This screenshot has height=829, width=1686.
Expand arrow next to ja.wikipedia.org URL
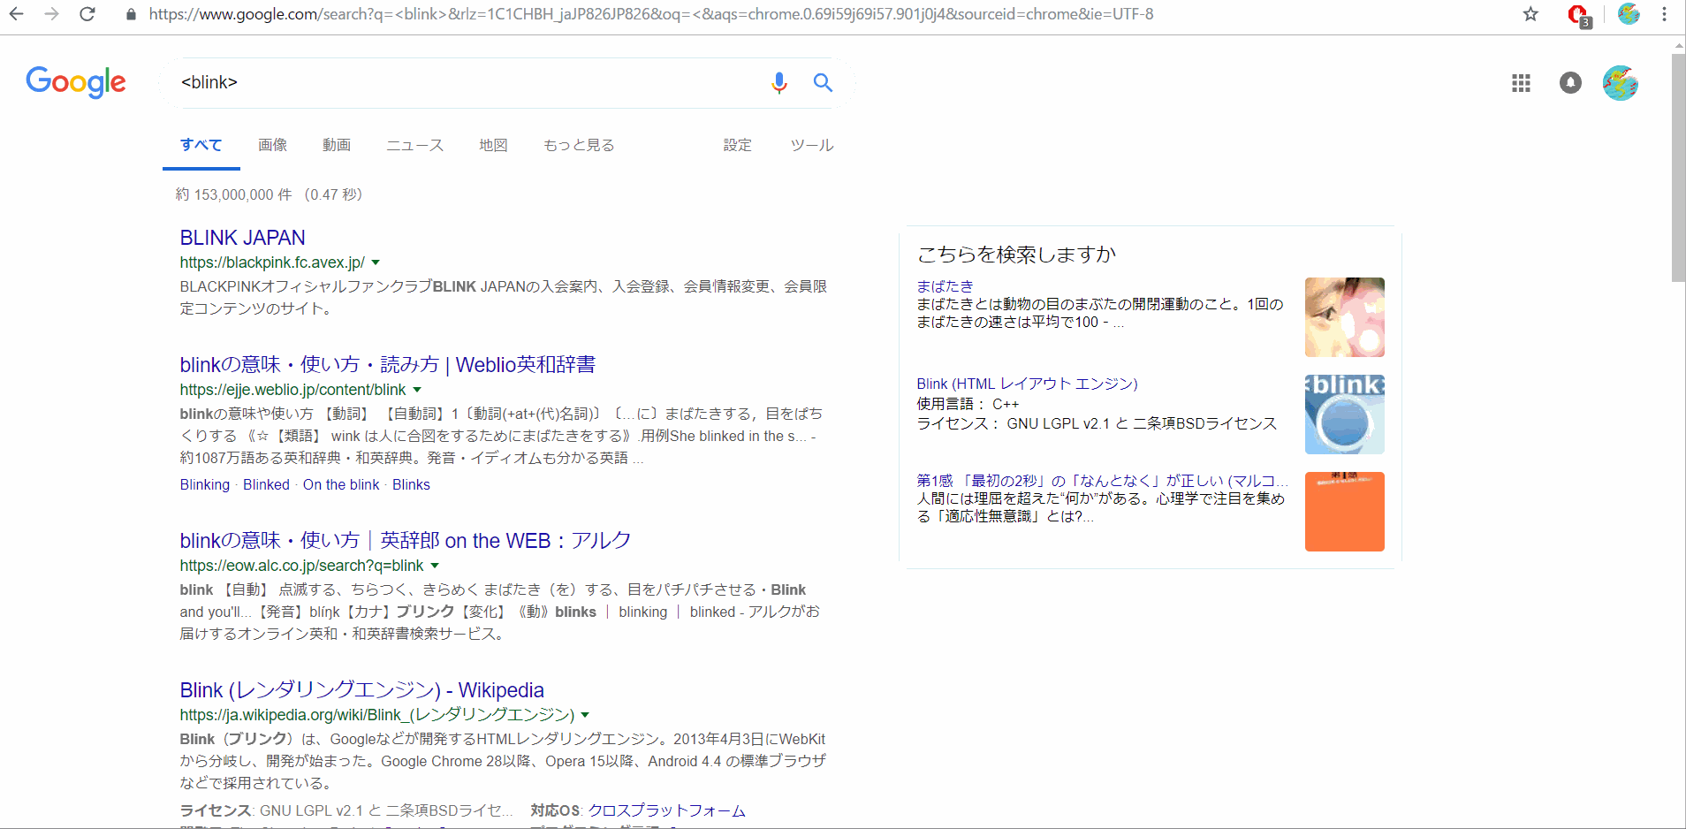[585, 715]
